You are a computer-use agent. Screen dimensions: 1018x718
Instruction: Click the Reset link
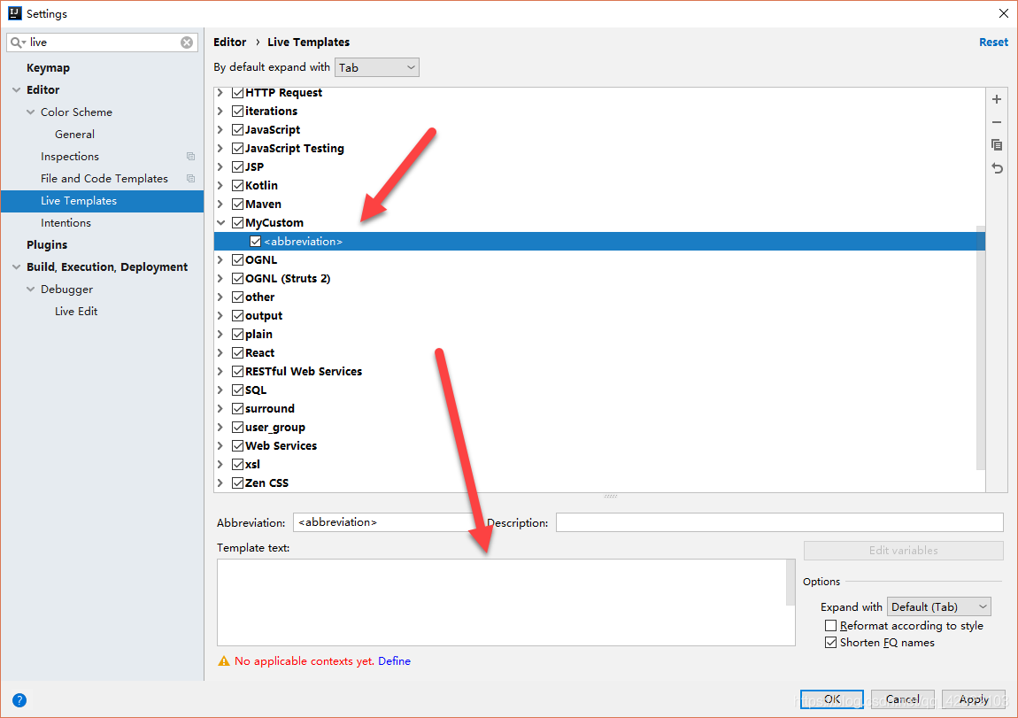pos(993,42)
